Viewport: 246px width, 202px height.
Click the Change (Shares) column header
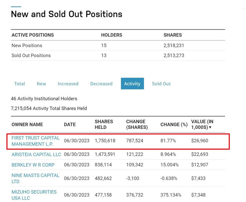[x=137, y=124]
